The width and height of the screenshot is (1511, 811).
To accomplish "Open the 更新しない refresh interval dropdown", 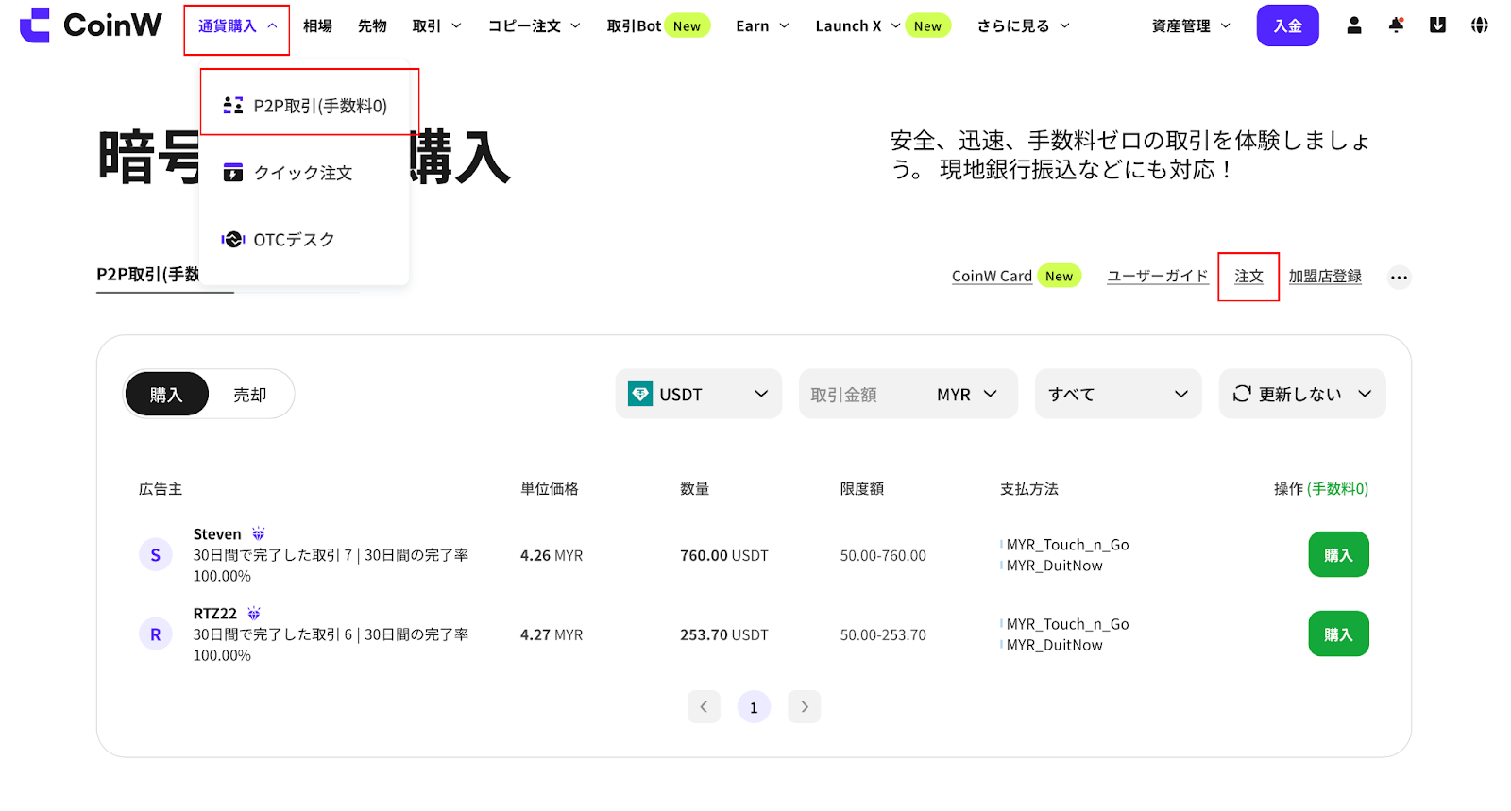I will coord(1302,394).
